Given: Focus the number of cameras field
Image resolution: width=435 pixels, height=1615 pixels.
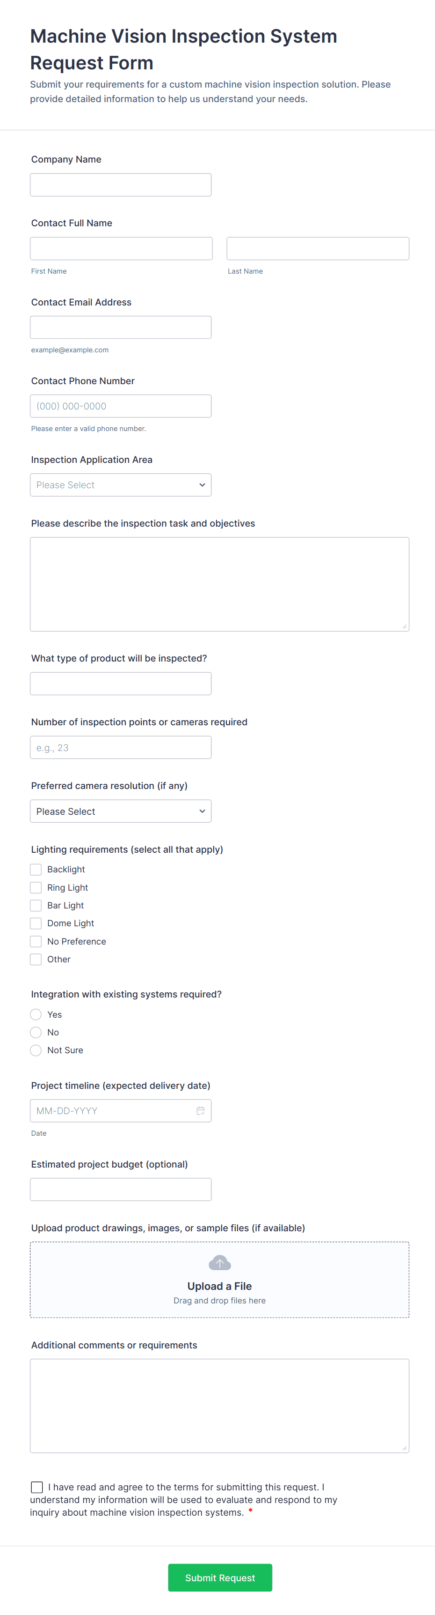Looking at the screenshot, I should click(x=121, y=747).
